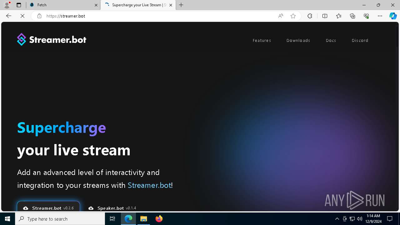View site information lock icon
The image size is (400, 225).
coord(39,16)
